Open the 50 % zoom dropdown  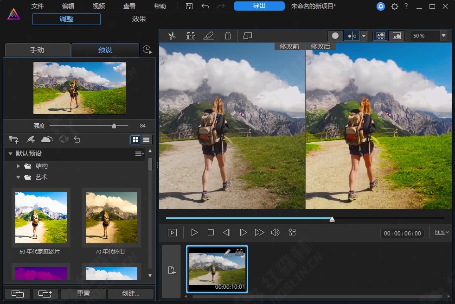443,36
